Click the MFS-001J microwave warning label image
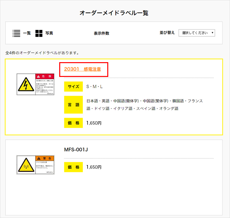Image resolution: width=230 pixels, height=218 pixels. coord(35,165)
